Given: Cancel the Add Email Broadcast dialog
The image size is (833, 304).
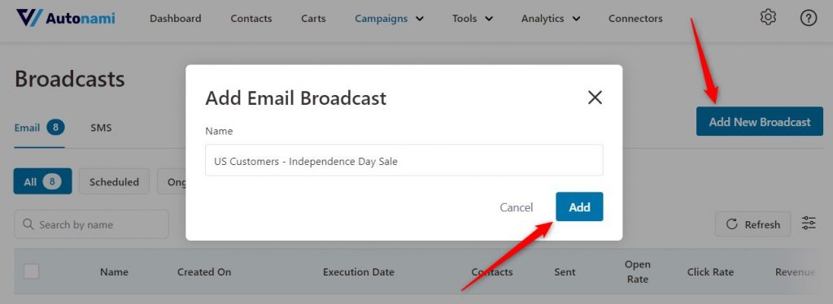Looking at the screenshot, I should click(516, 207).
